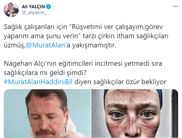The image size is (182, 138).
Task: Follow the @MuratAlan mention link
Action: point(45,45)
